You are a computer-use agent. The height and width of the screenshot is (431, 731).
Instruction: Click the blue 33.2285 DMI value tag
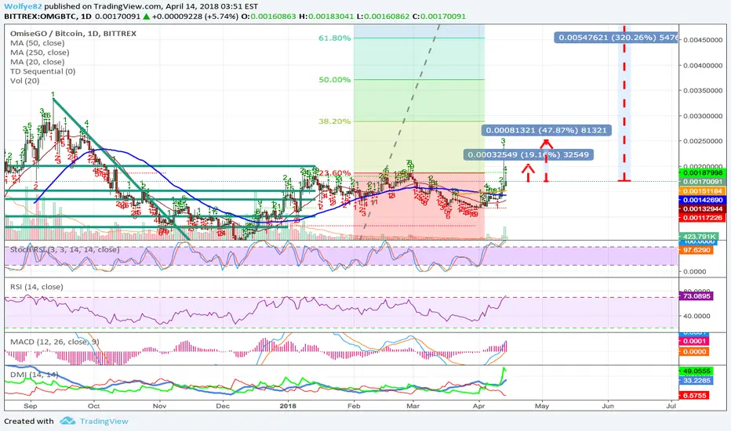[x=696, y=381]
